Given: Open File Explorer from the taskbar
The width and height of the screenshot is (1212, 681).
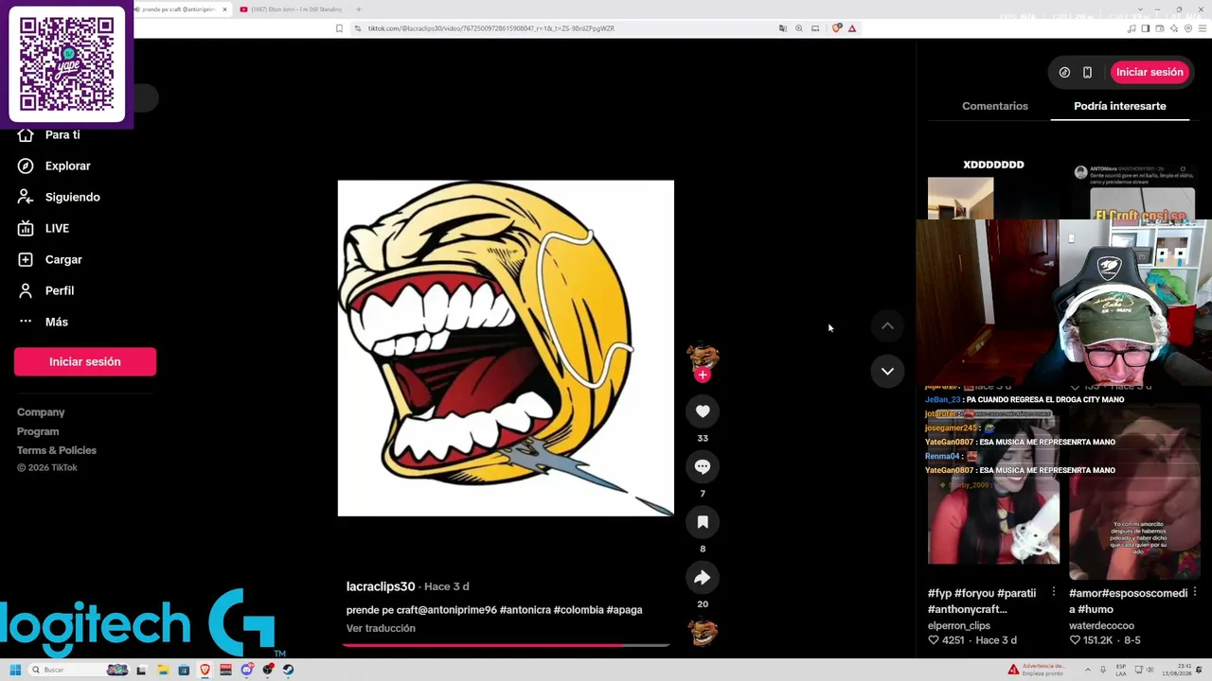Looking at the screenshot, I should [163, 670].
